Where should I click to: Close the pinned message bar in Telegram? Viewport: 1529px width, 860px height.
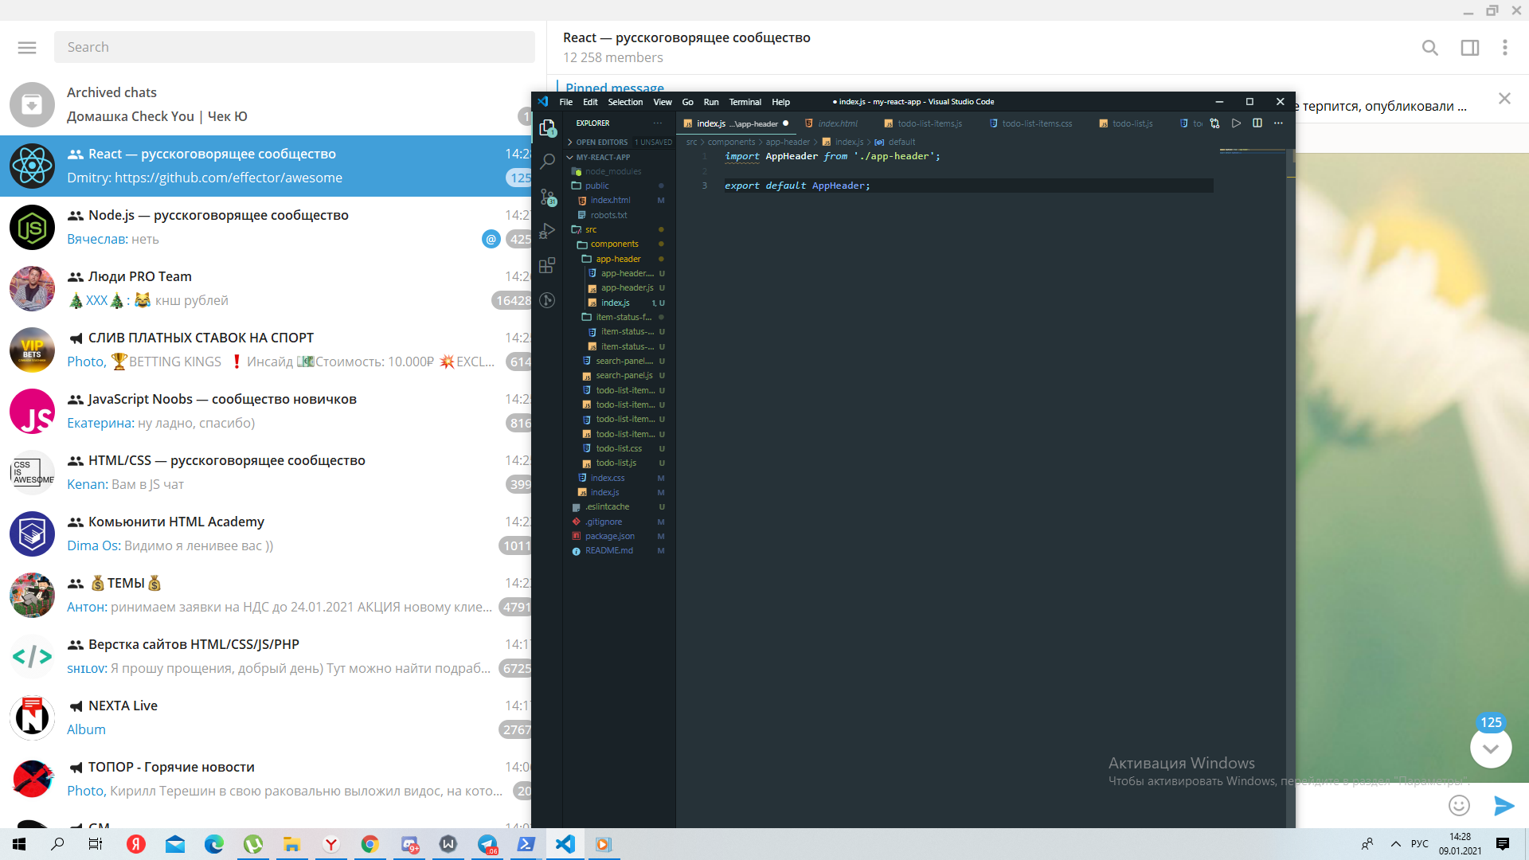1504,99
